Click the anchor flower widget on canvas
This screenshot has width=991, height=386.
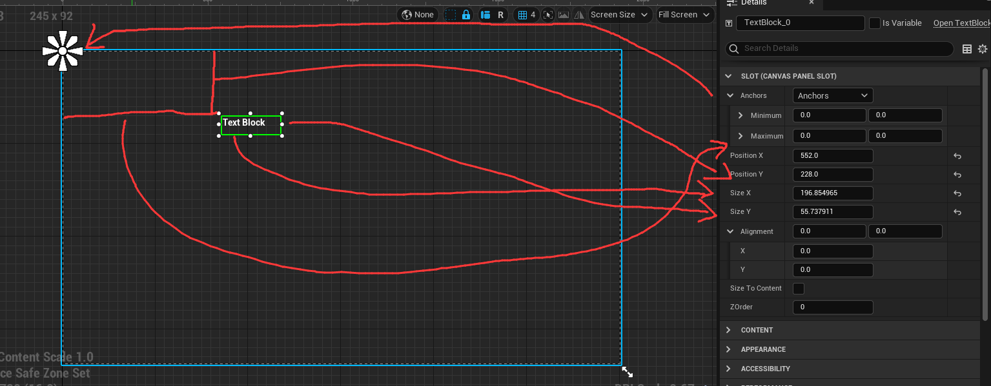63,51
